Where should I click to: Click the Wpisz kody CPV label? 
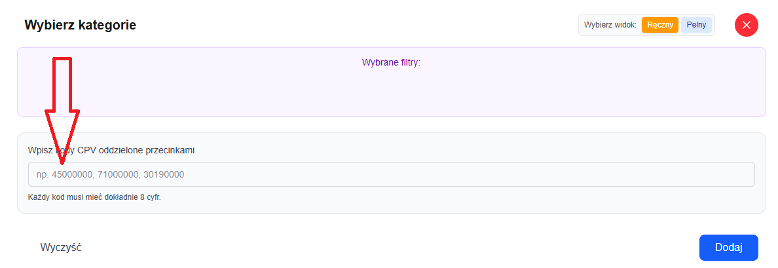111,150
